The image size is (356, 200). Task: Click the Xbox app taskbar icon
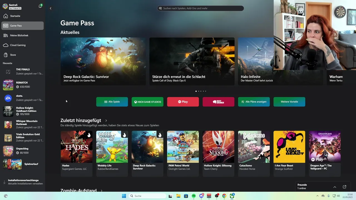click(x=232, y=196)
